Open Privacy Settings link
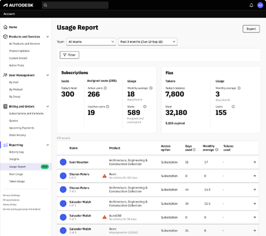266x236 pixels. 12,195
